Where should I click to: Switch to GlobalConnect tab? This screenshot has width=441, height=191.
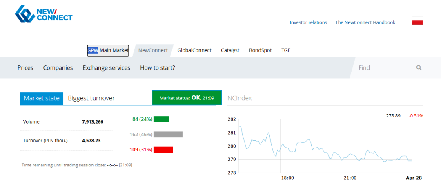(194, 51)
